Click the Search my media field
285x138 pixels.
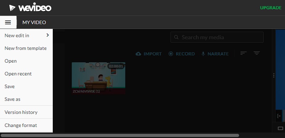point(217,37)
